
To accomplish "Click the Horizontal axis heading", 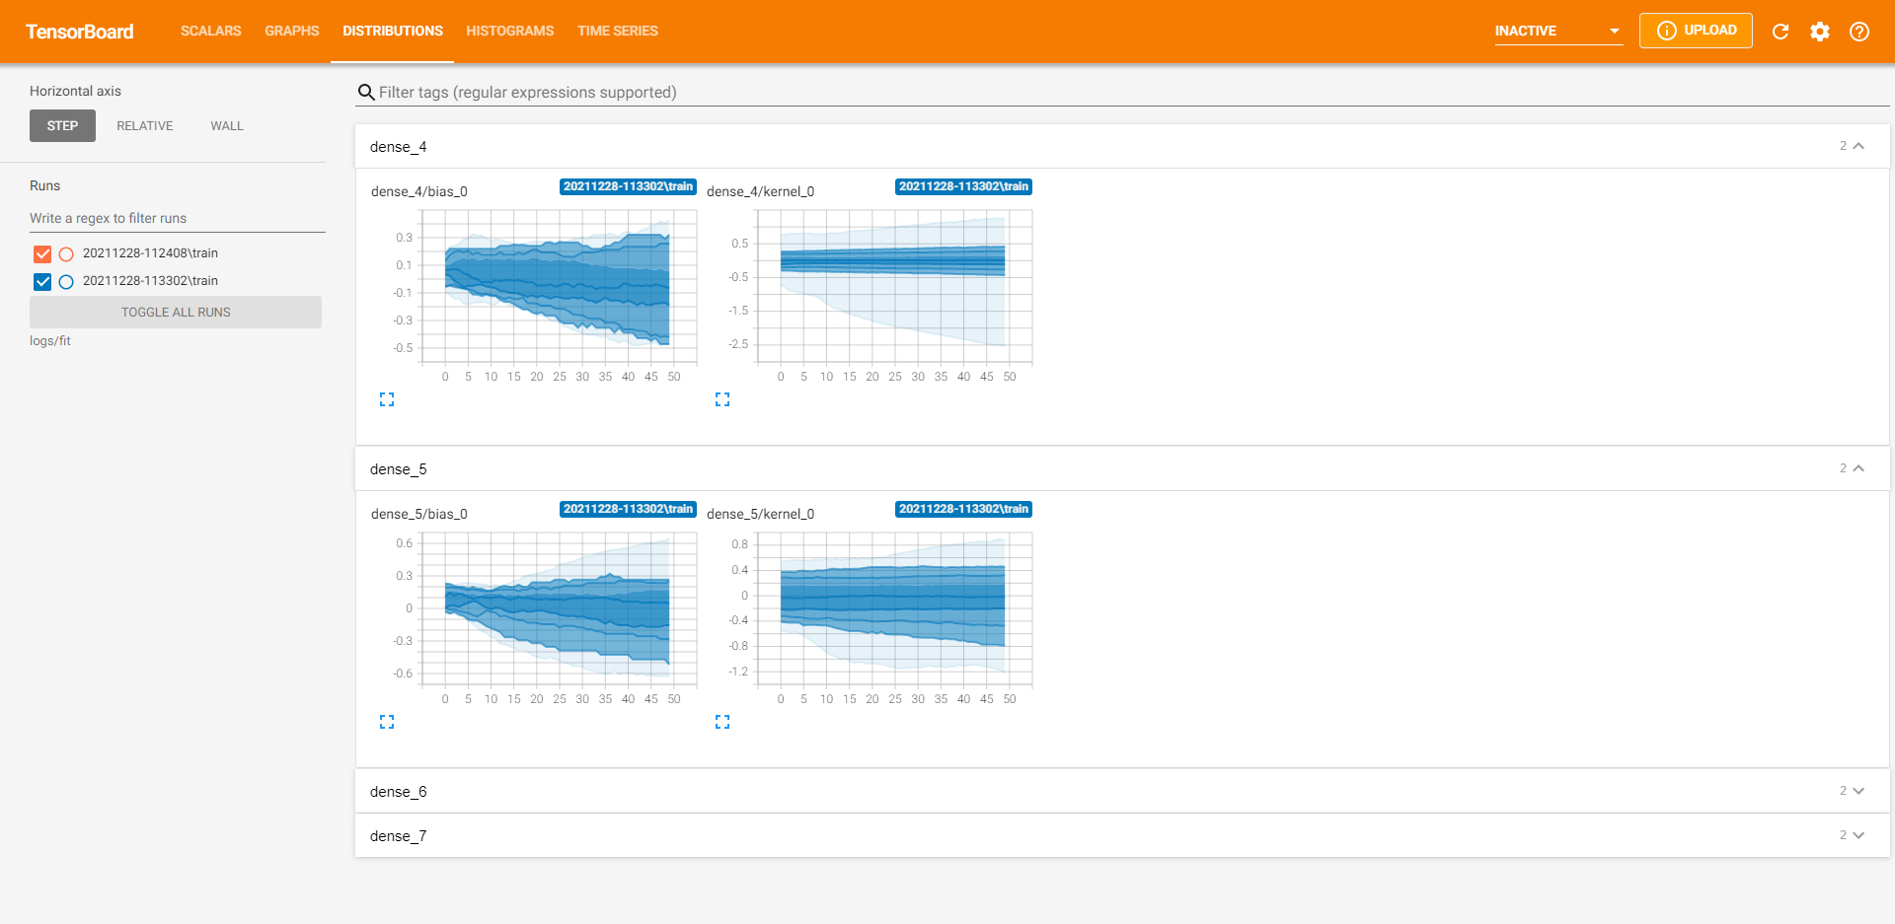I will [76, 91].
